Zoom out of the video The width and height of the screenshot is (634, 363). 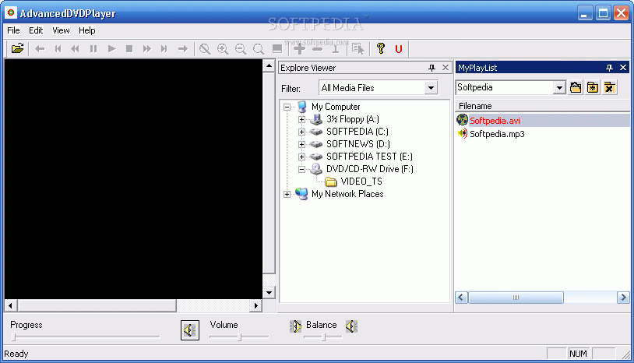click(x=241, y=49)
